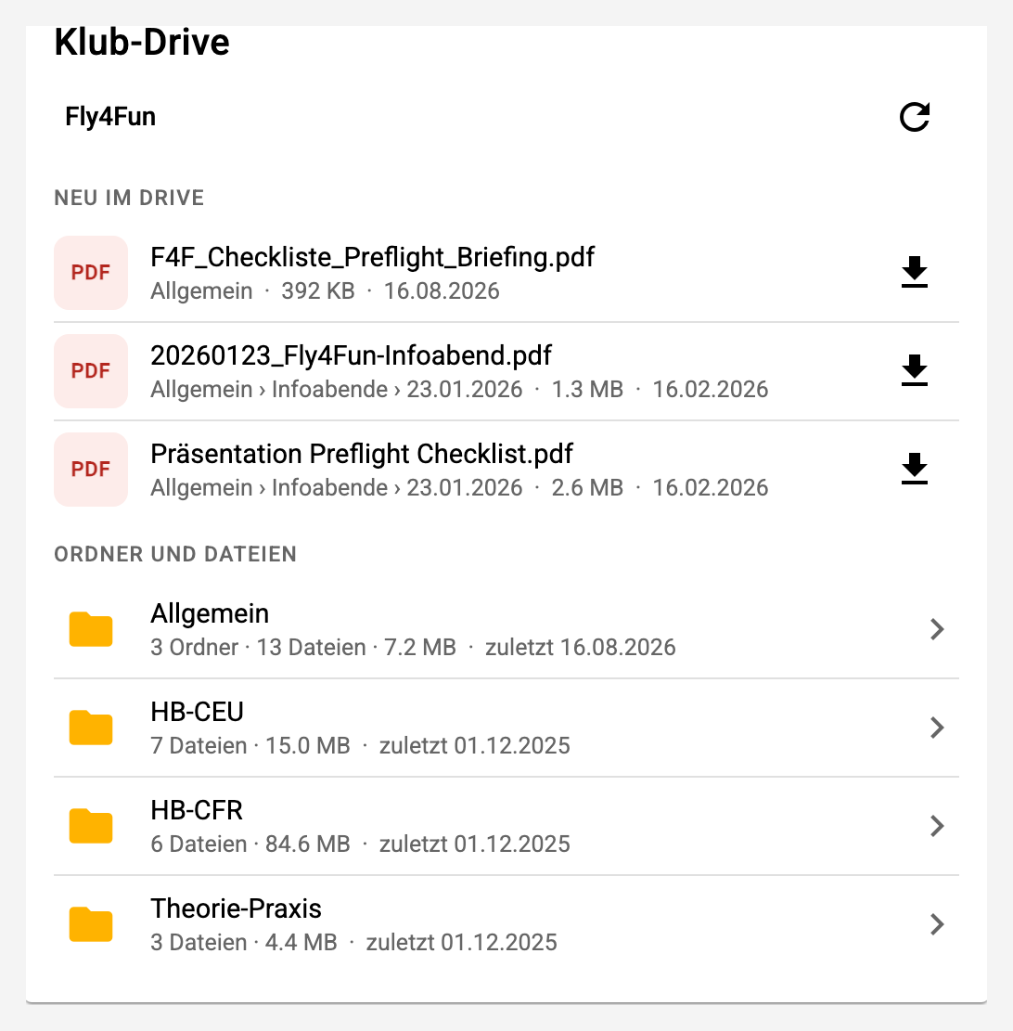1013x1031 pixels.
Task: Click PDF icon of Präsentation Preflight Checklist
Action: tap(91, 470)
